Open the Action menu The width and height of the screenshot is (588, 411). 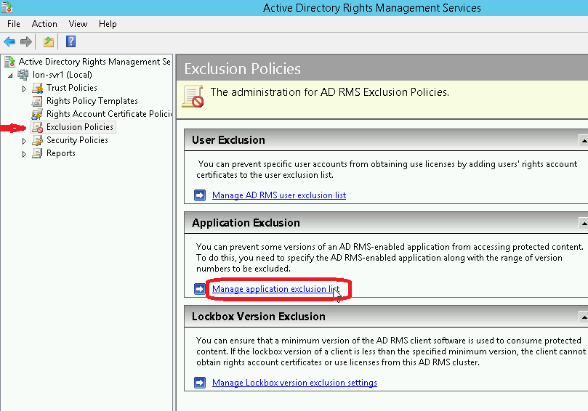click(x=44, y=24)
